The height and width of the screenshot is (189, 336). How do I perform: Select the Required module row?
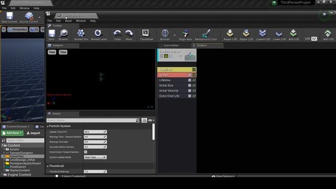pos(177,70)
